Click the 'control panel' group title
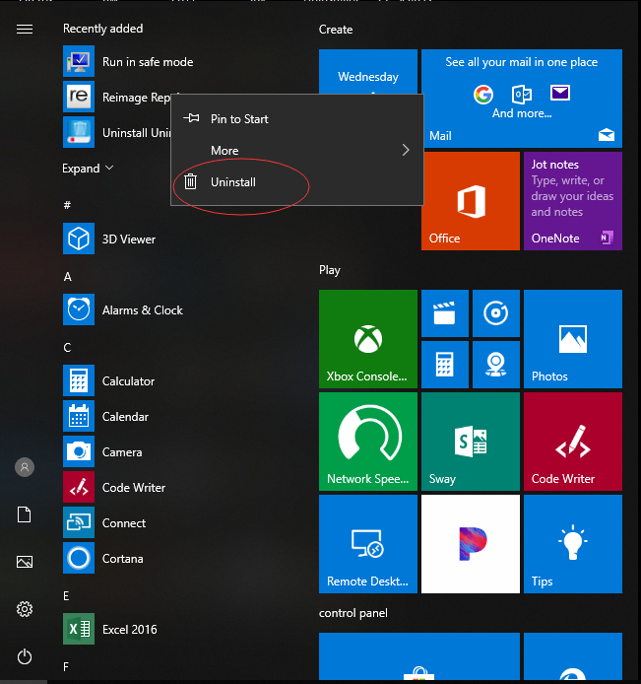Screen dimensions: 641x684 pyautogui.click(x=353, y=613)
